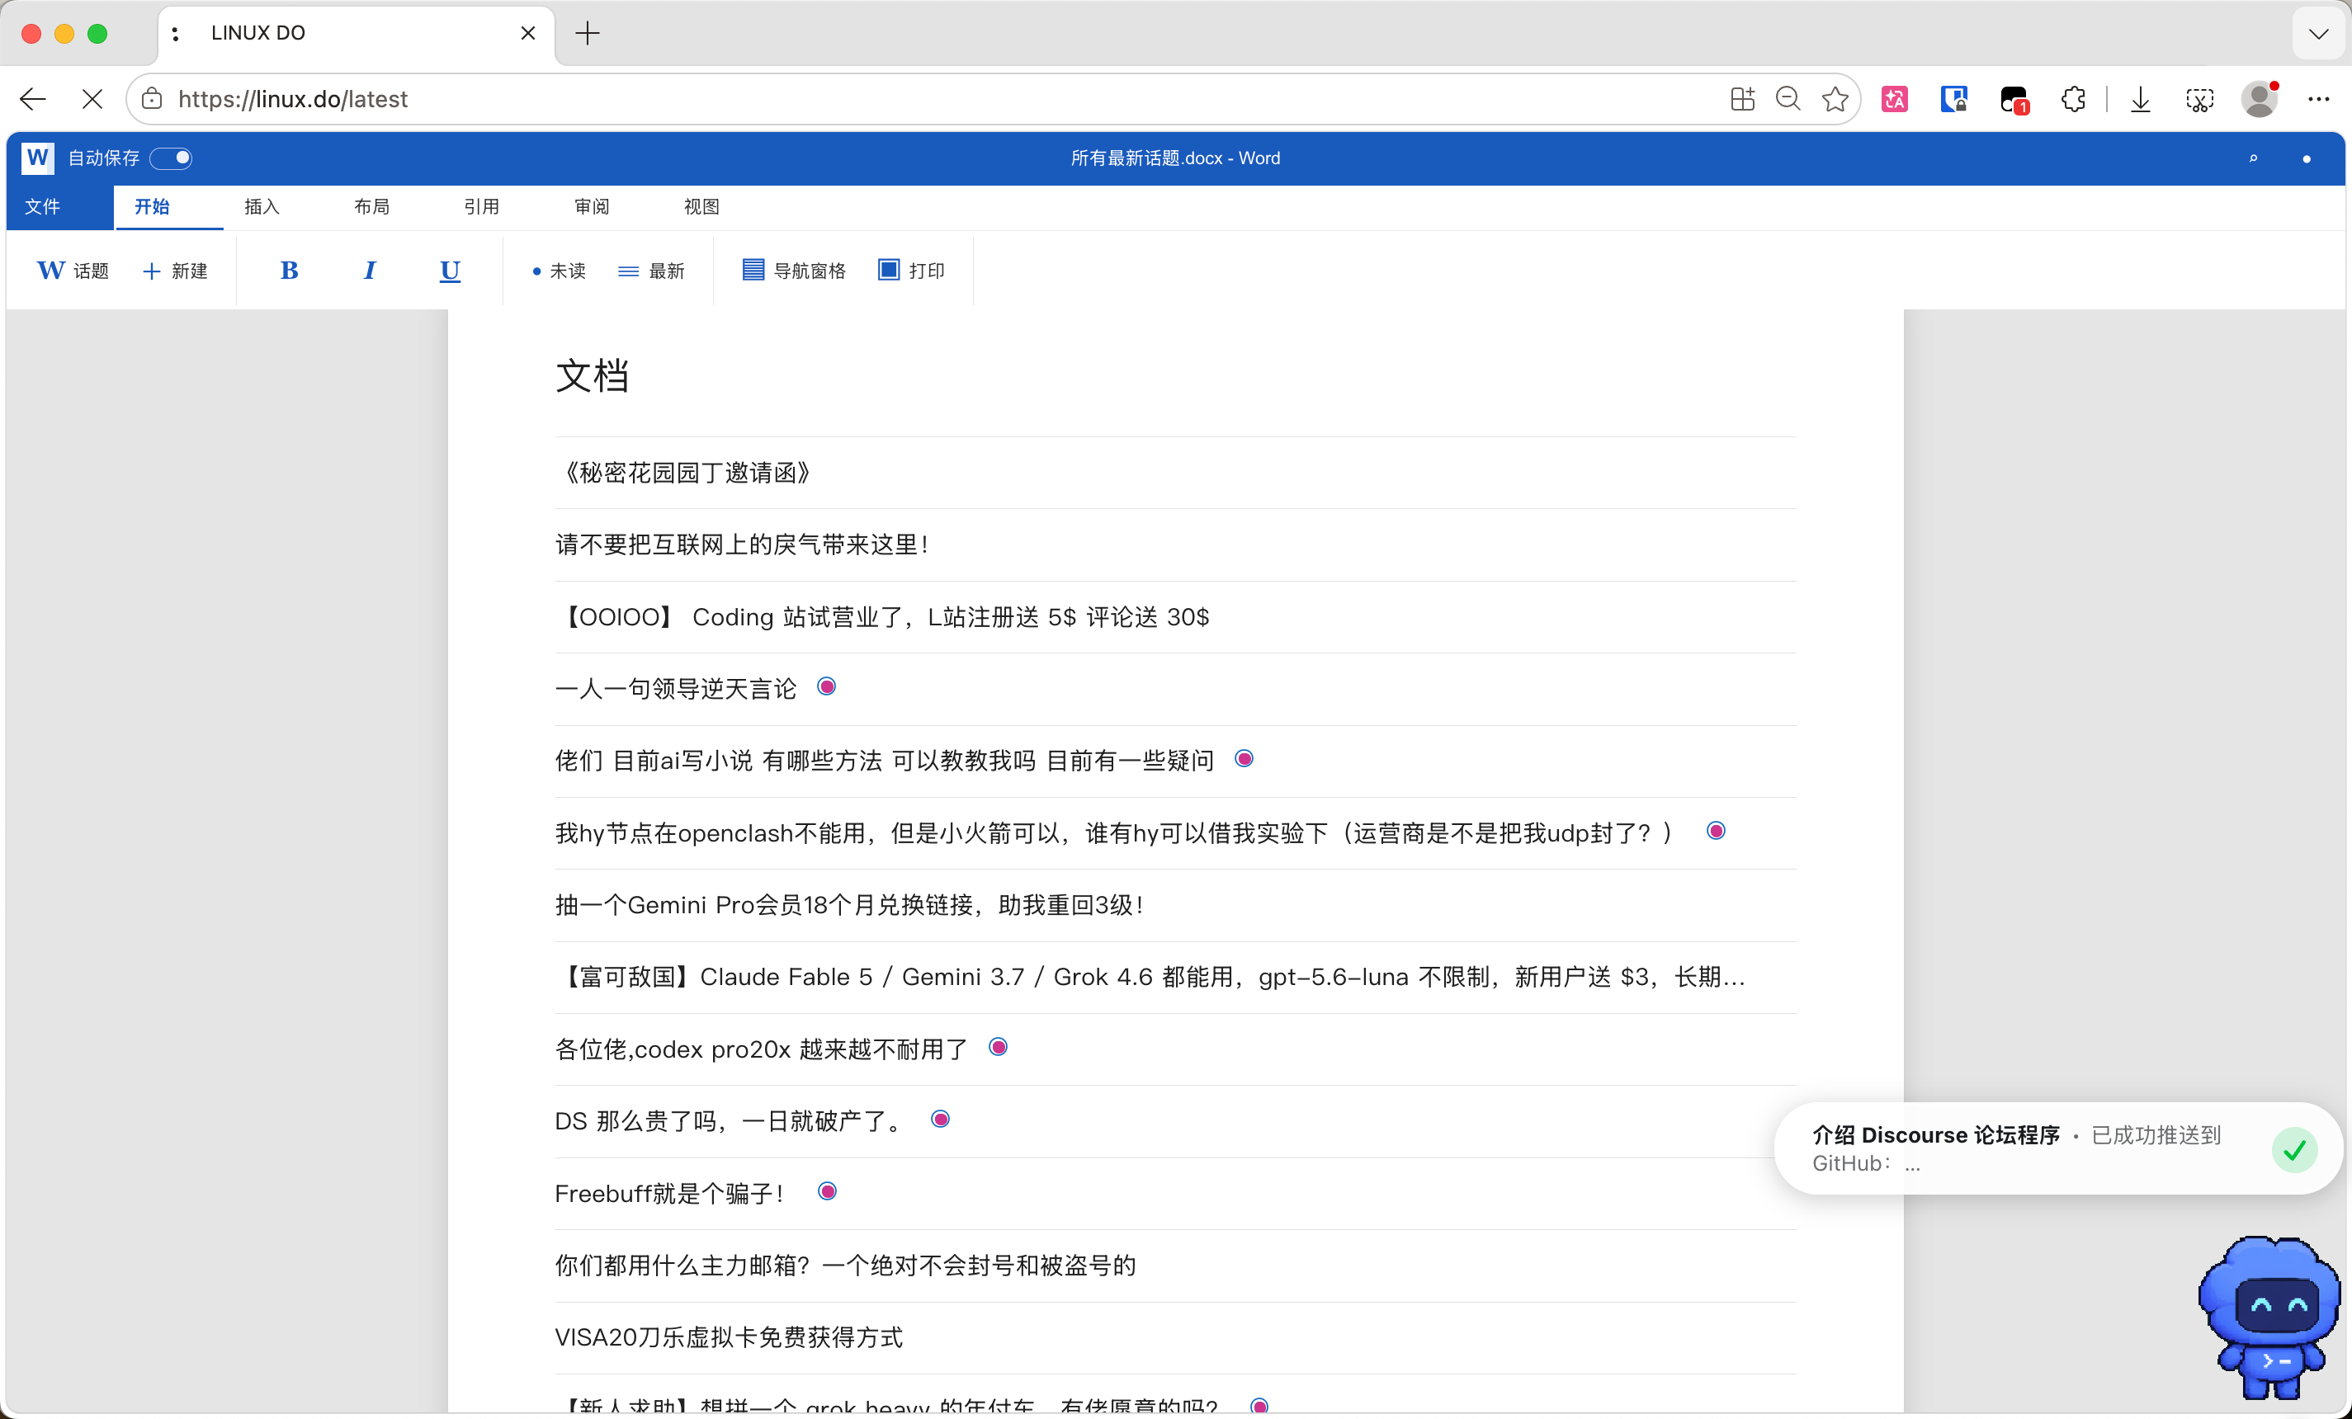Click the screenshot capture icon

point(2200,99)
